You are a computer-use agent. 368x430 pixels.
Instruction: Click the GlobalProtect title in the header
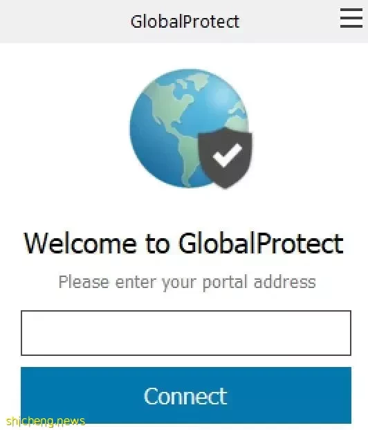pos(185,21)
